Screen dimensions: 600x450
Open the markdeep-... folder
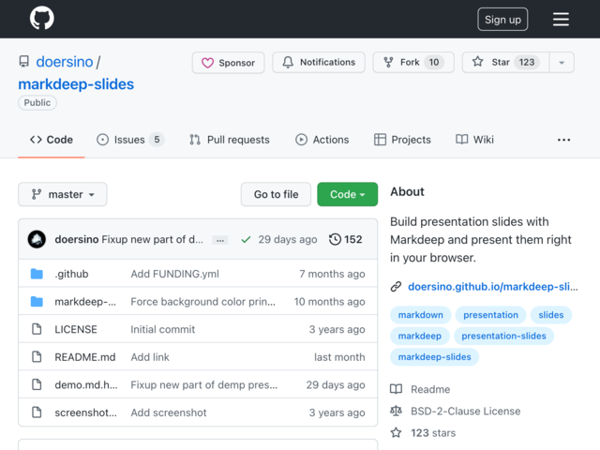(x=85, y=302)
